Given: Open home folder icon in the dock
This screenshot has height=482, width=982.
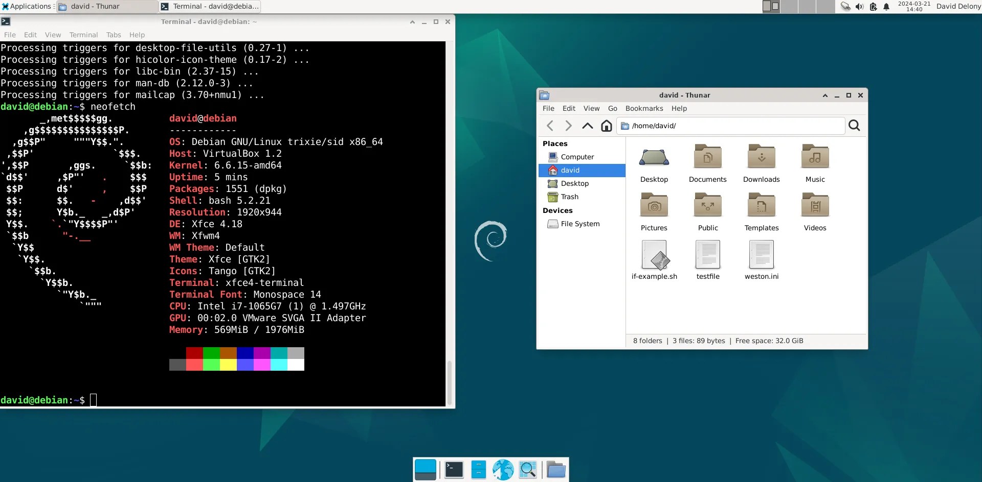Looking at the screenshot, I should click(x=556, y=470).
